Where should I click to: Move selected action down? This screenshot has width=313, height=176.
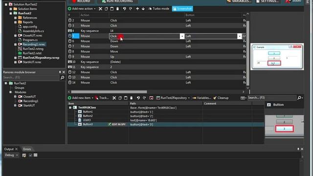pos(143,9)
